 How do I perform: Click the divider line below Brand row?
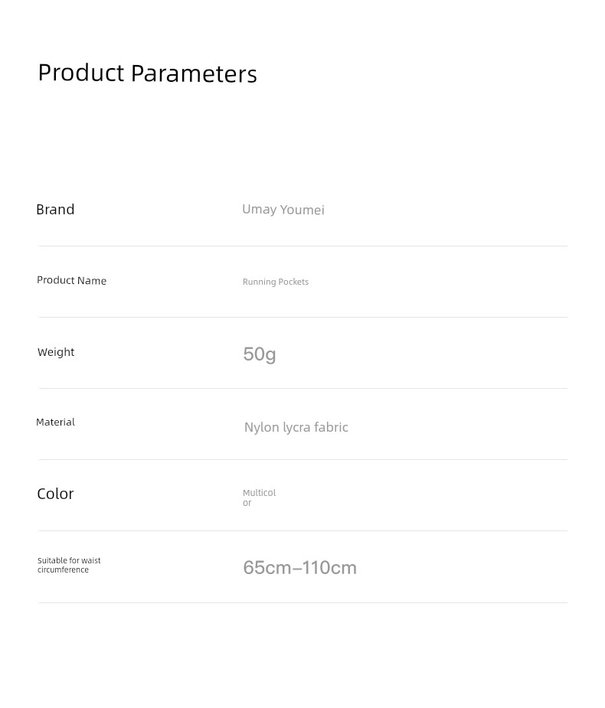302,246
